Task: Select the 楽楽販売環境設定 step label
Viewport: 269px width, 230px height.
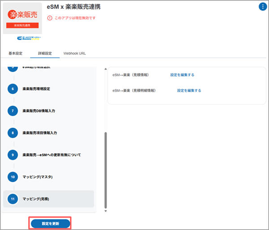Action: pyautogui.click(x=43, y=88)
